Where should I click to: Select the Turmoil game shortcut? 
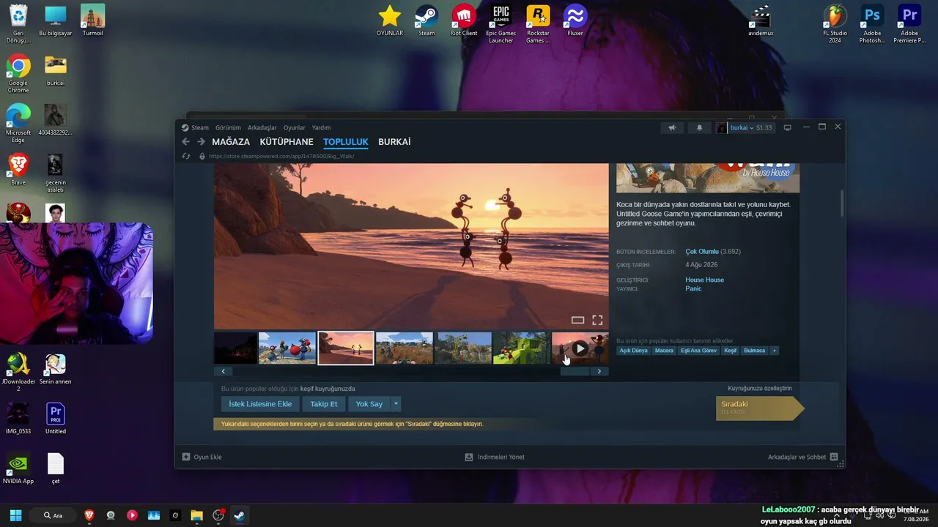coord(93,20)
